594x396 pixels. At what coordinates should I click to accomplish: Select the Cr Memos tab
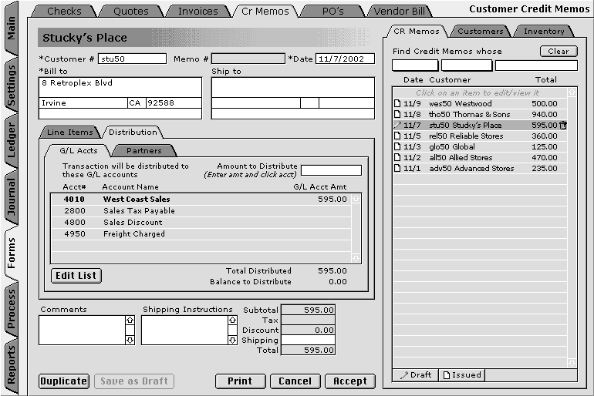pyautogui.click(x=265, y=12)
